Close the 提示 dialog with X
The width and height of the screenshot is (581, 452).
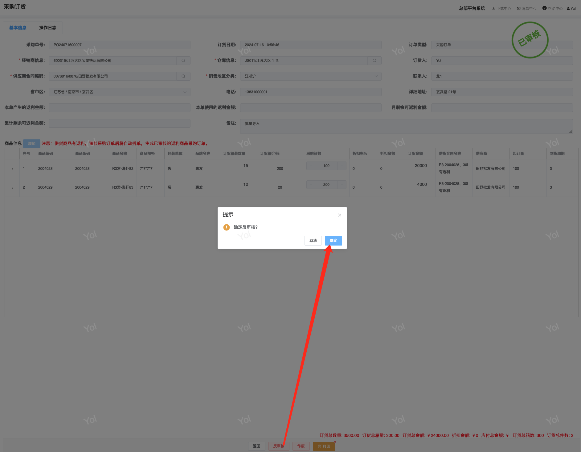pos(340,215)
